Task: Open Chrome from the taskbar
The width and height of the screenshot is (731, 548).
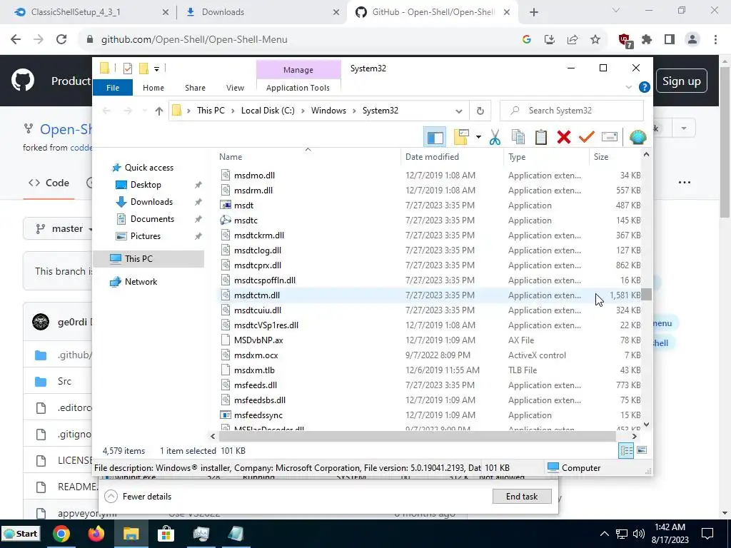Action: [x=61, y=534]
